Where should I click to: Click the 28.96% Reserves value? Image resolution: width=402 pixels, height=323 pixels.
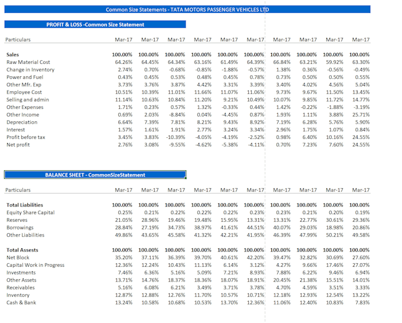click(x=150, y=220)
